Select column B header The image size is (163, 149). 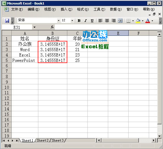53,33
